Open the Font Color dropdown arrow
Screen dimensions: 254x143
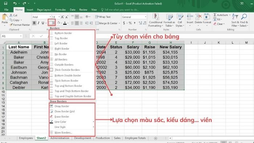pos(68,23)
